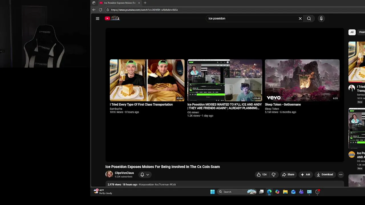Image resolution: width=365 pixels, height=205 pixels.
Task: Click the video title Ice Poseidon Exposes Moises
Action: click(163, 167)
